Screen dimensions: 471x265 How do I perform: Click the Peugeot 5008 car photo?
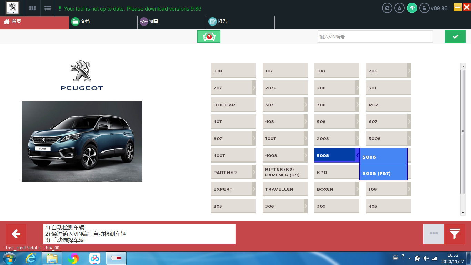82,141
